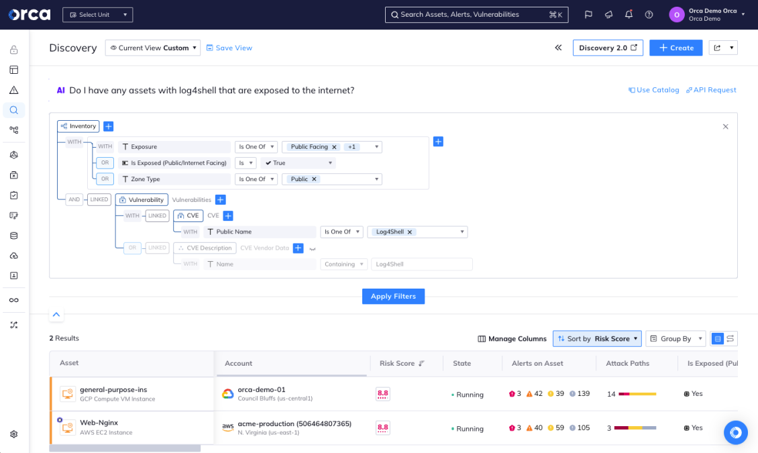Open the dashboard layout sidebar icon
The width and height of the screenshot is (758, 453).
(14, 70)
